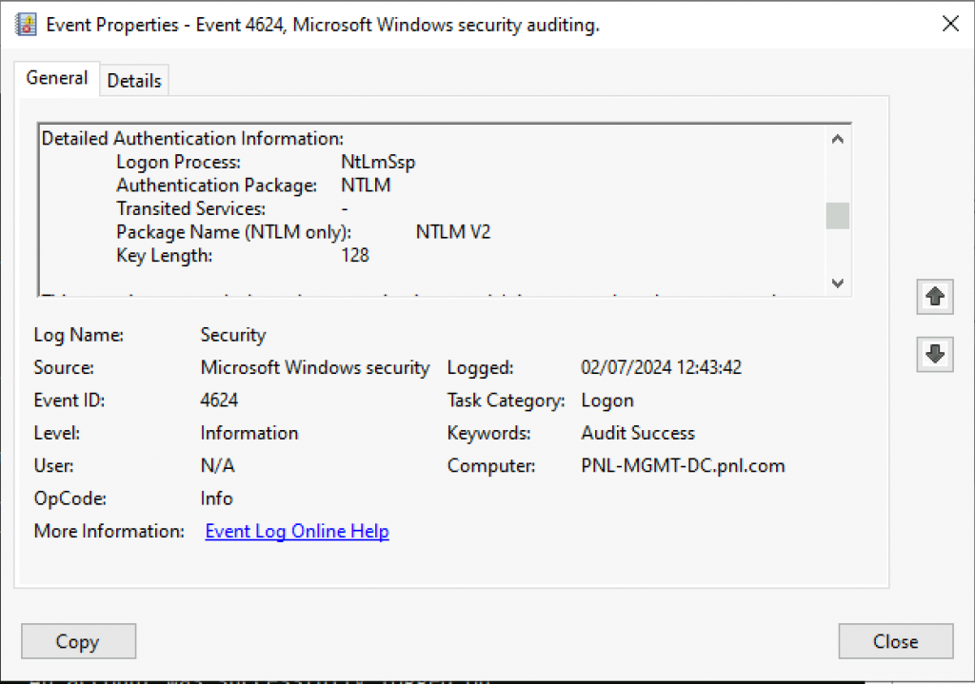Viewport: 975px width, 684px height.
Task: Select the Event ID value 4624
Action: click(219, 400)
